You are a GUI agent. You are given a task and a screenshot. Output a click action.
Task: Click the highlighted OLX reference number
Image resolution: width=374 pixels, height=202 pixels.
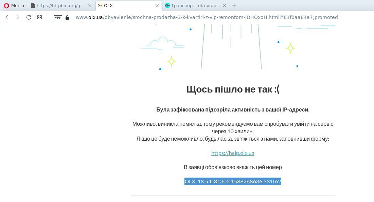point(233,181)
